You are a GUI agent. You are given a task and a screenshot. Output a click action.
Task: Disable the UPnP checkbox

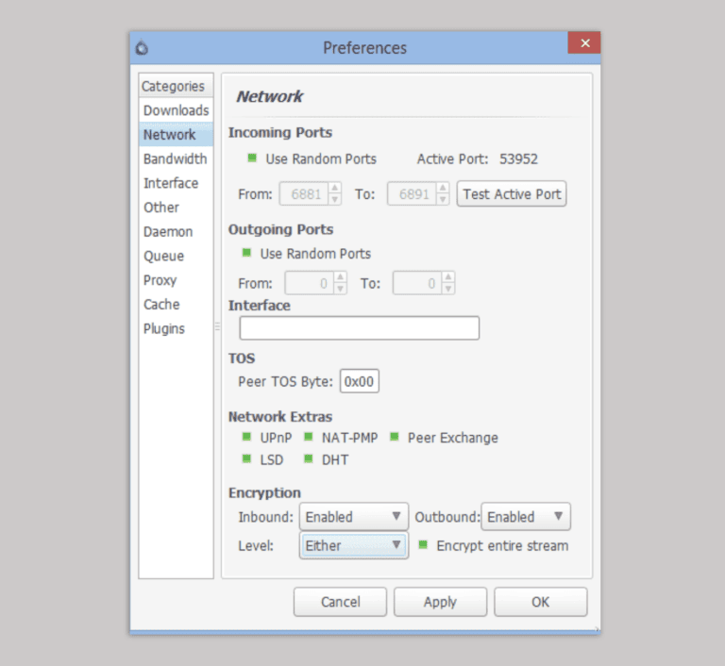[247, 437]
